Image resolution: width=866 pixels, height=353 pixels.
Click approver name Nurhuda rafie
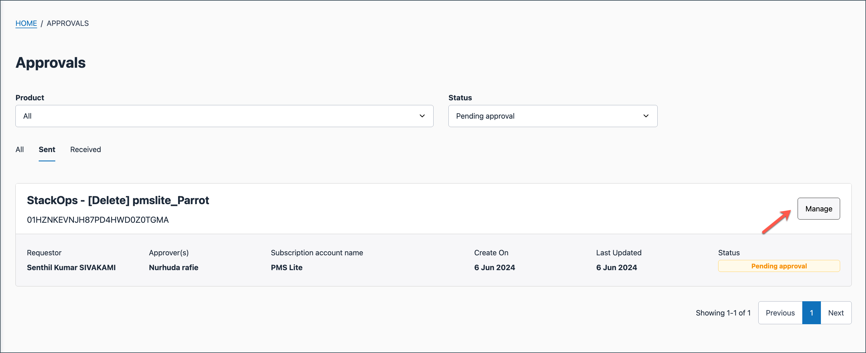(x=173, y=267)
